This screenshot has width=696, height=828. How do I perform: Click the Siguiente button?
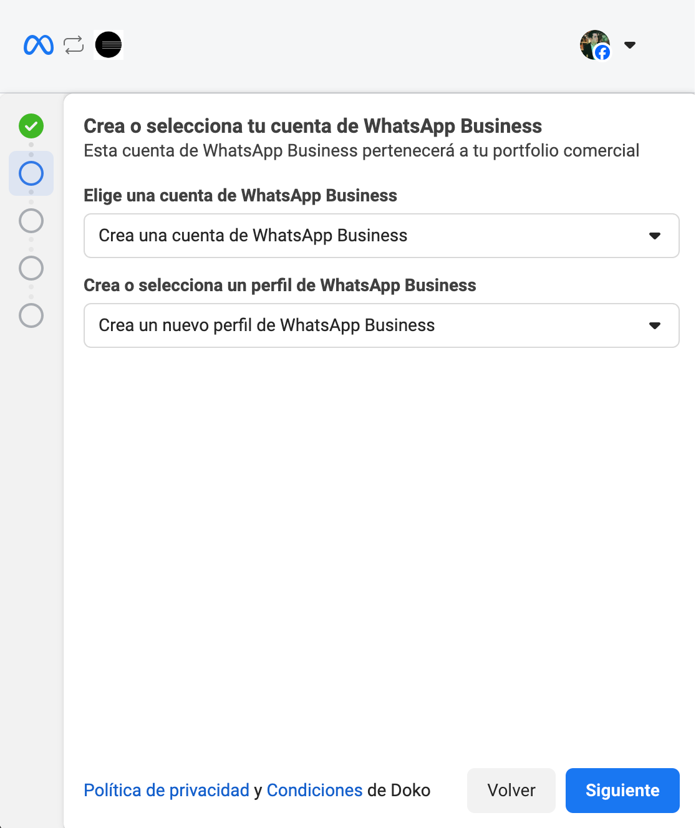622,791
